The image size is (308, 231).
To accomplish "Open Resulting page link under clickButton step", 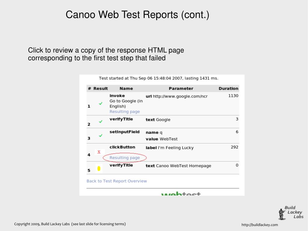I will click(x=125, y=158).
